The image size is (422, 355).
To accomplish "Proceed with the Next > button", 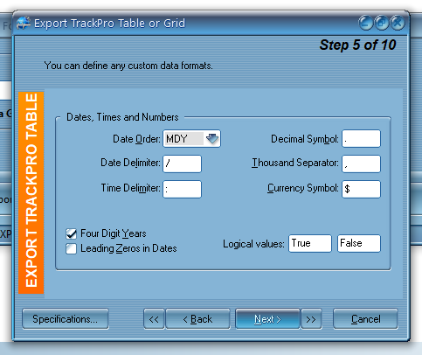I will [267, 319].
